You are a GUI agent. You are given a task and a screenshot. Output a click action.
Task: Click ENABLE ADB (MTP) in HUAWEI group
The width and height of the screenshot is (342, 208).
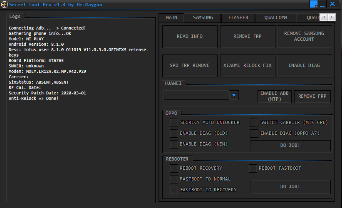(x=274, y=97)
